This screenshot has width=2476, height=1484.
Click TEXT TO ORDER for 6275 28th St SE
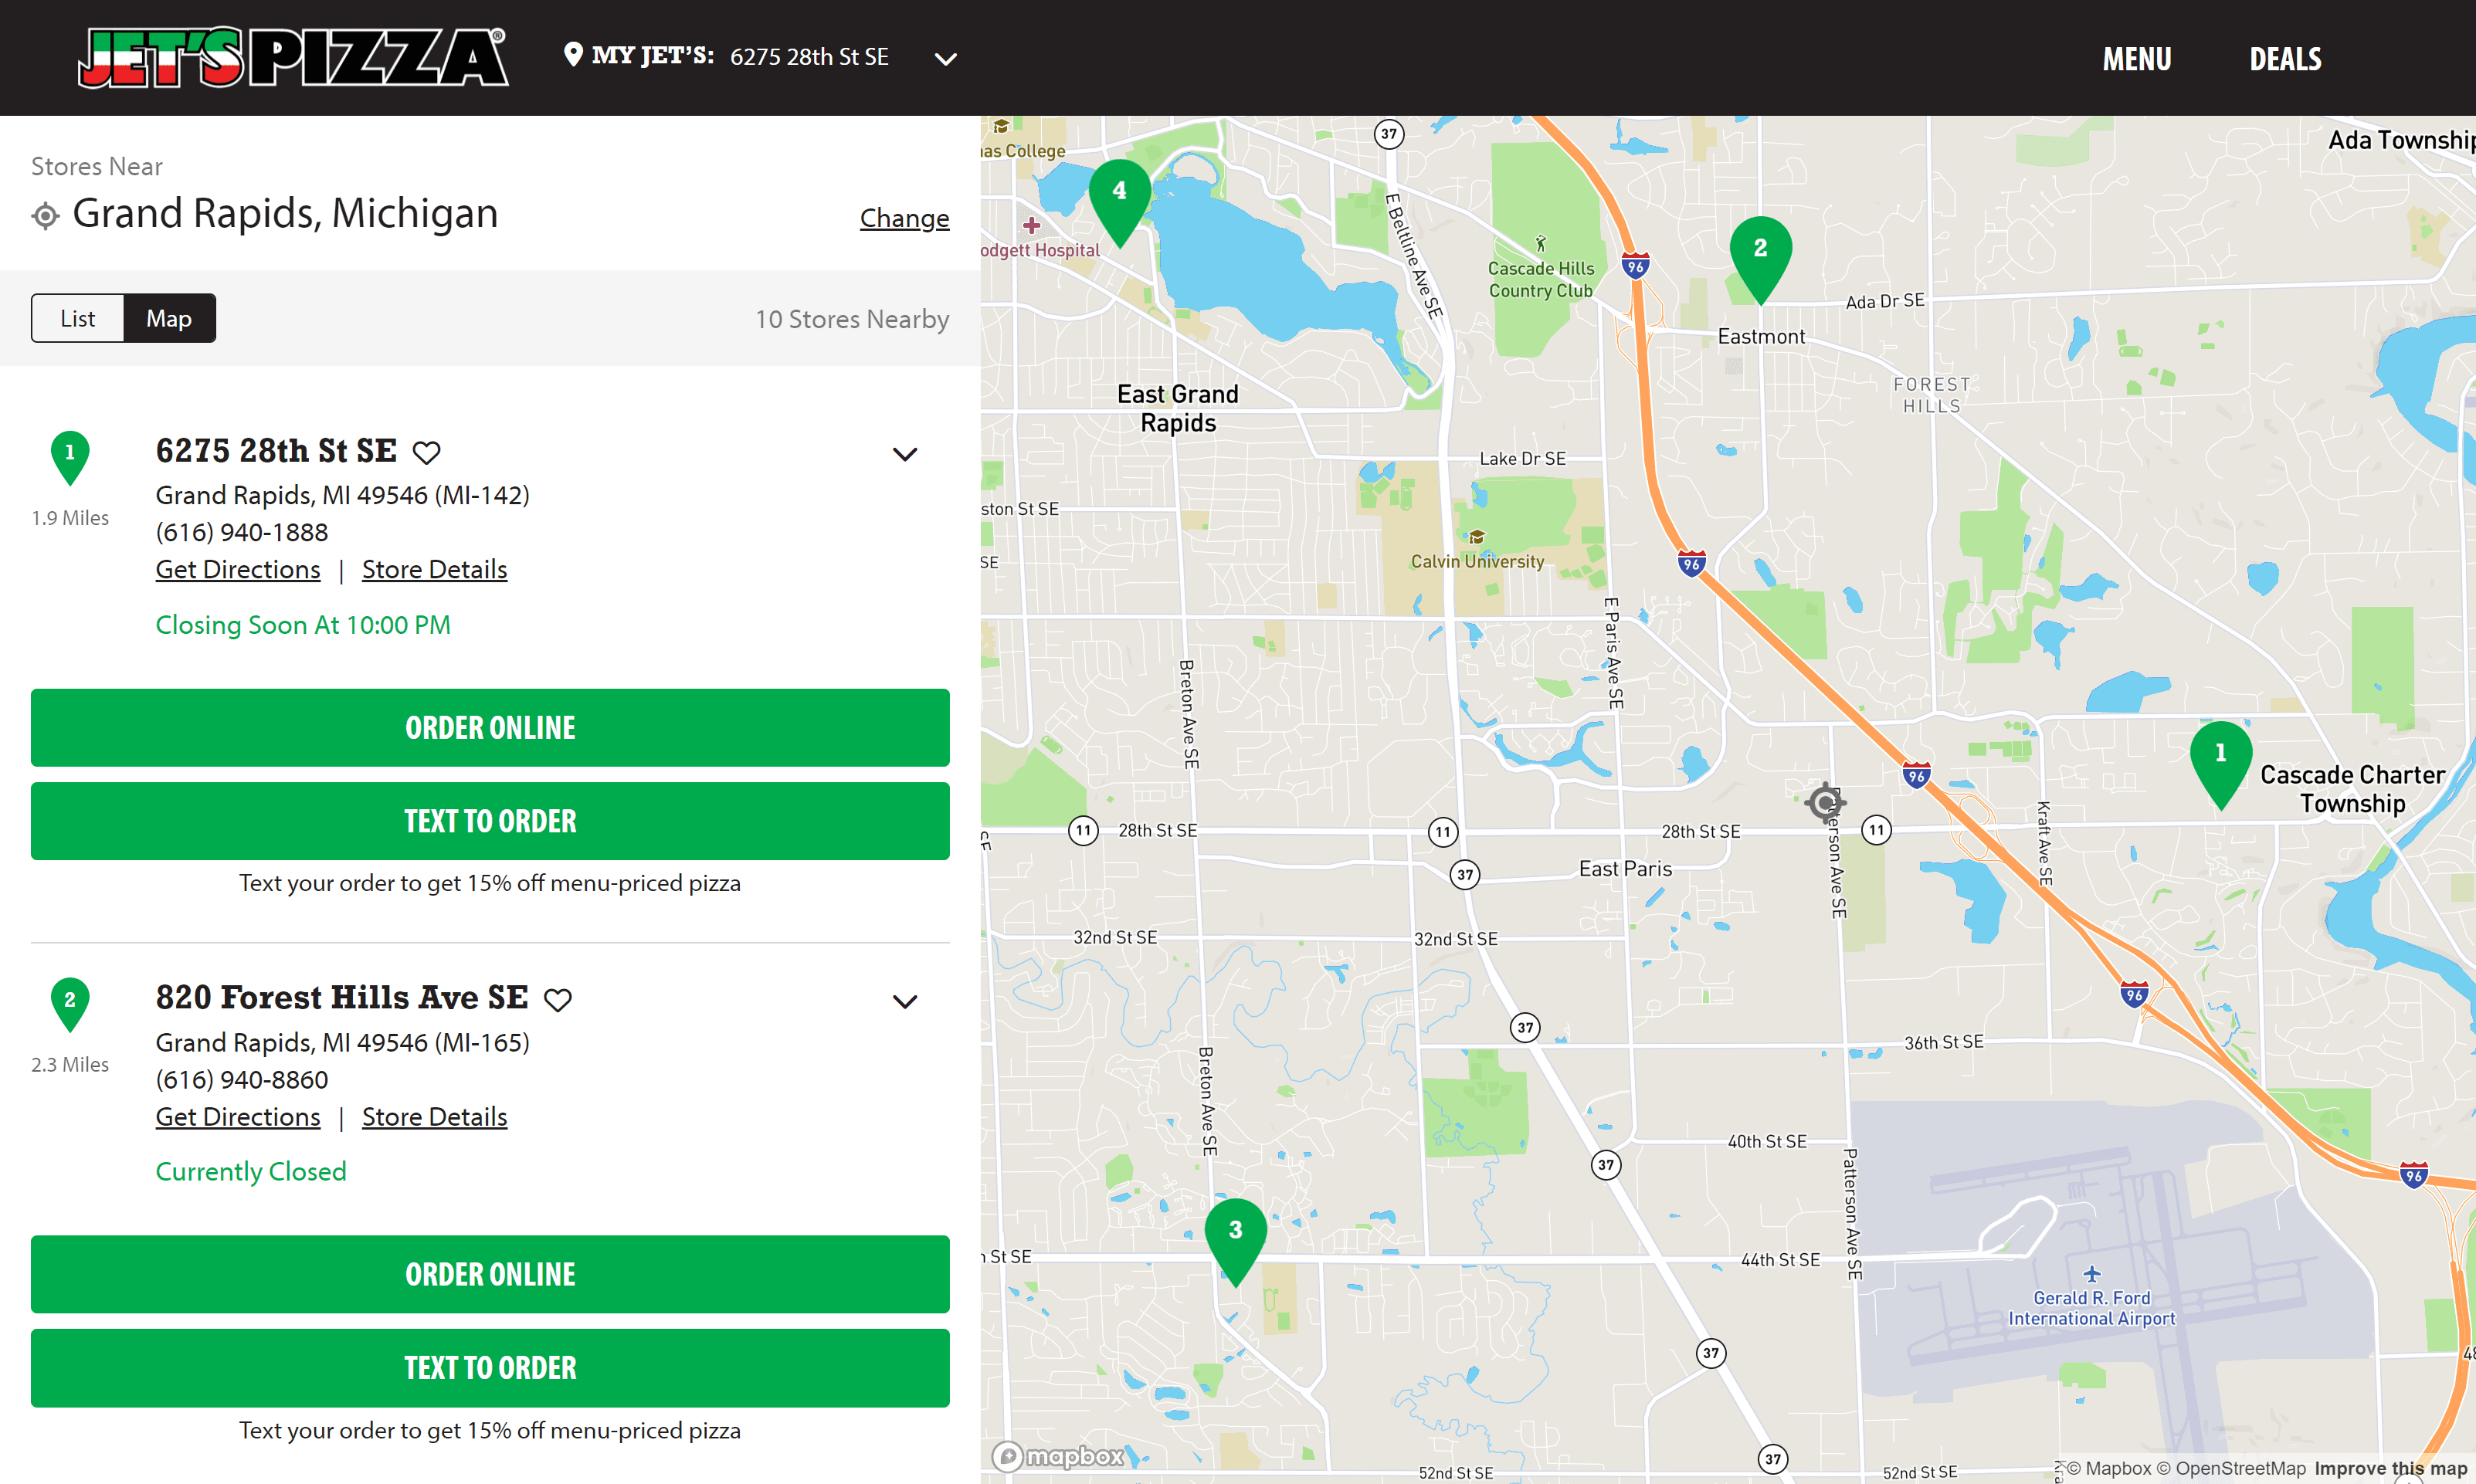(x=490, y=820)
